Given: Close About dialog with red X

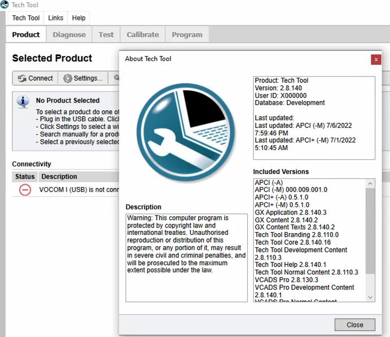Looking at the screenshot, I should pyautogui.click(x=375, y=59).
